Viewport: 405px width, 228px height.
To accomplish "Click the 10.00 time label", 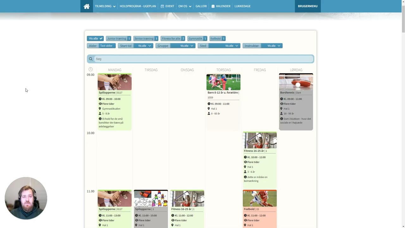I will (x=90, y=133).
